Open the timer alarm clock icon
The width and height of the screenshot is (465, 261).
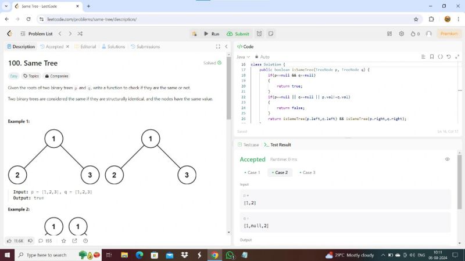click(x=259, y=34)
